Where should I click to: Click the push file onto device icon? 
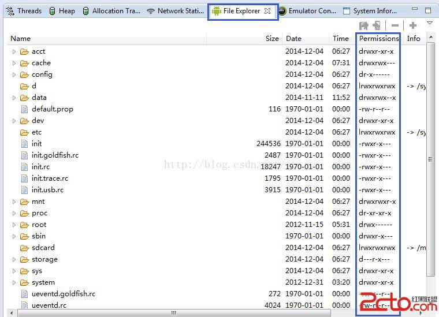377,26
